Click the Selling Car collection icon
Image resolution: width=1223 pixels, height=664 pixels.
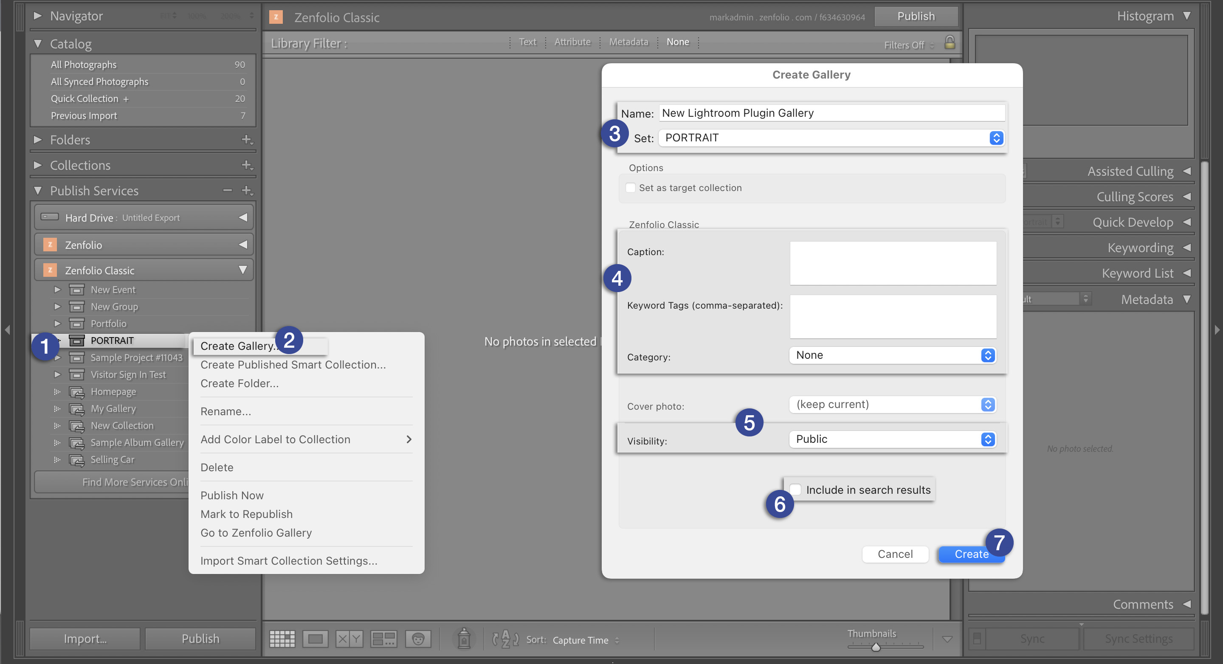point(76,459)
